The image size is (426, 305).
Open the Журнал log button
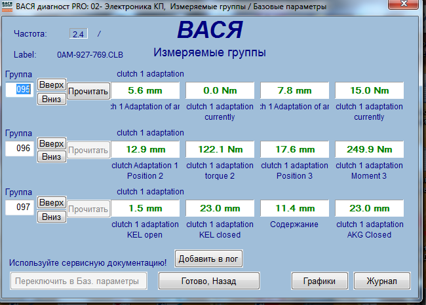click(381, 281)
